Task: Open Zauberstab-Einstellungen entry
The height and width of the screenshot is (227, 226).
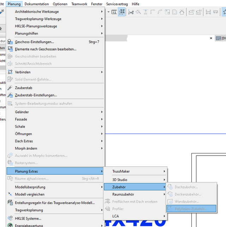Action: coord(55,95)
